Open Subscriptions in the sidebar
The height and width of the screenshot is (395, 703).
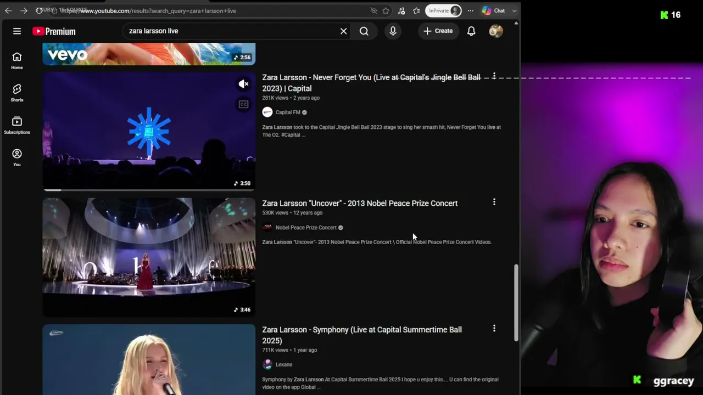pos(17,126)
